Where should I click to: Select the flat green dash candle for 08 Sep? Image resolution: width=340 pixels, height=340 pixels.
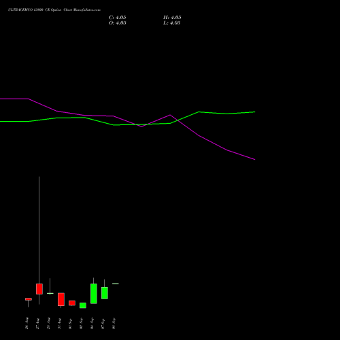coord(116,284)
